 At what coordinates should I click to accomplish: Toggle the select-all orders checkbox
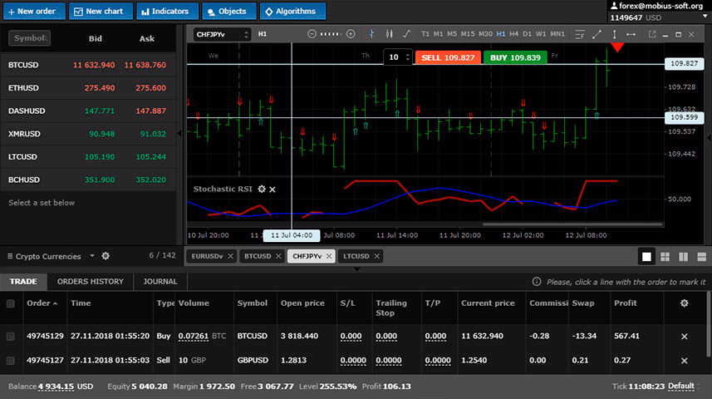pos(11,304)
